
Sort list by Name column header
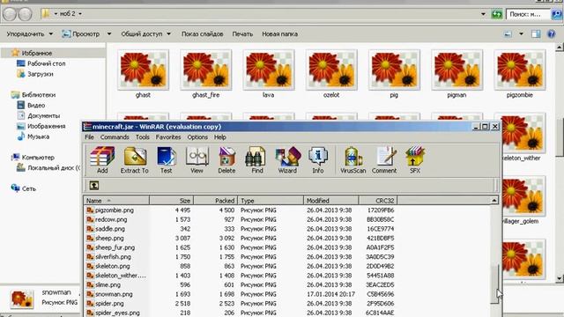click(116, 201)
